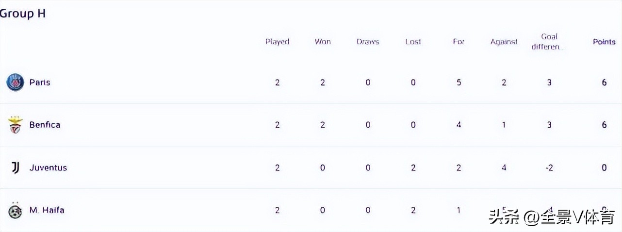Open the Benfica team link
The height and width of the screenshot is (232, 622).
[x=45, y=125]
